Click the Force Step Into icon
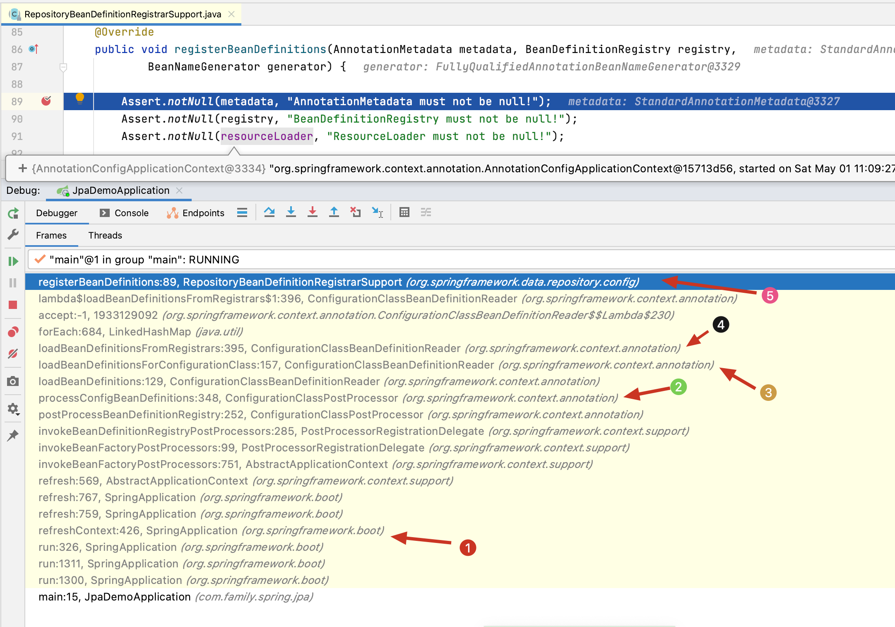The height and width of the screenshot is (627, 895). tap(313, 212)
